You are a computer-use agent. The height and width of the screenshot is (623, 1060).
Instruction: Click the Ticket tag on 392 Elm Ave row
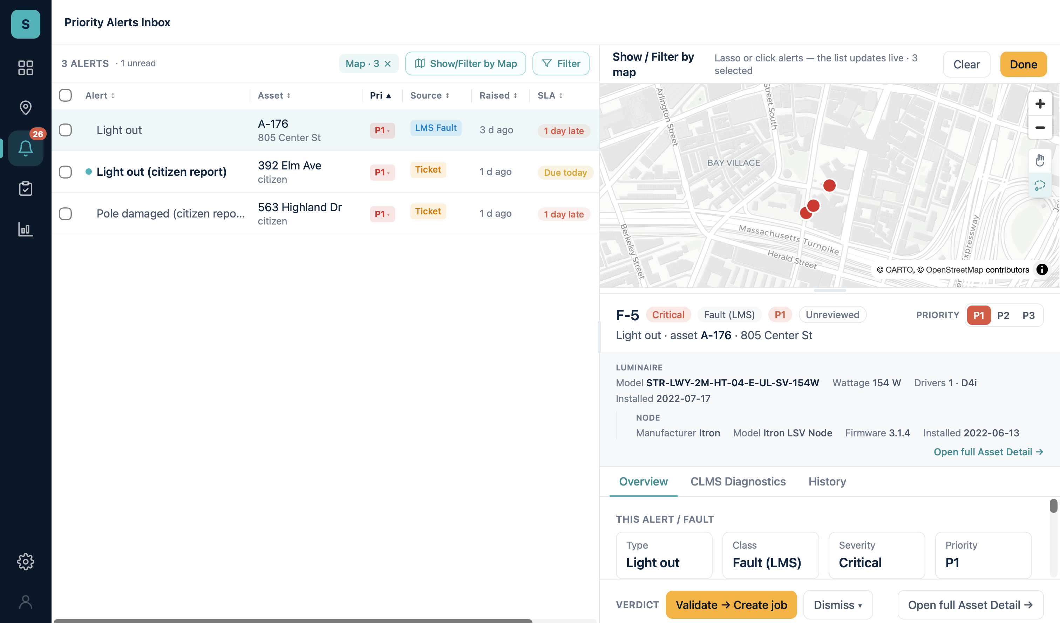(x=428, y=170)
